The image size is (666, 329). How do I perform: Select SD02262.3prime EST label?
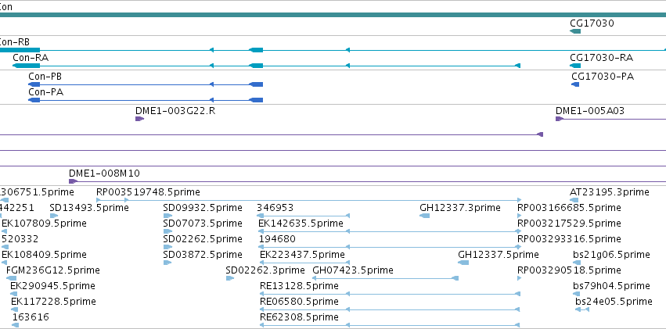(x=265, y=270)
